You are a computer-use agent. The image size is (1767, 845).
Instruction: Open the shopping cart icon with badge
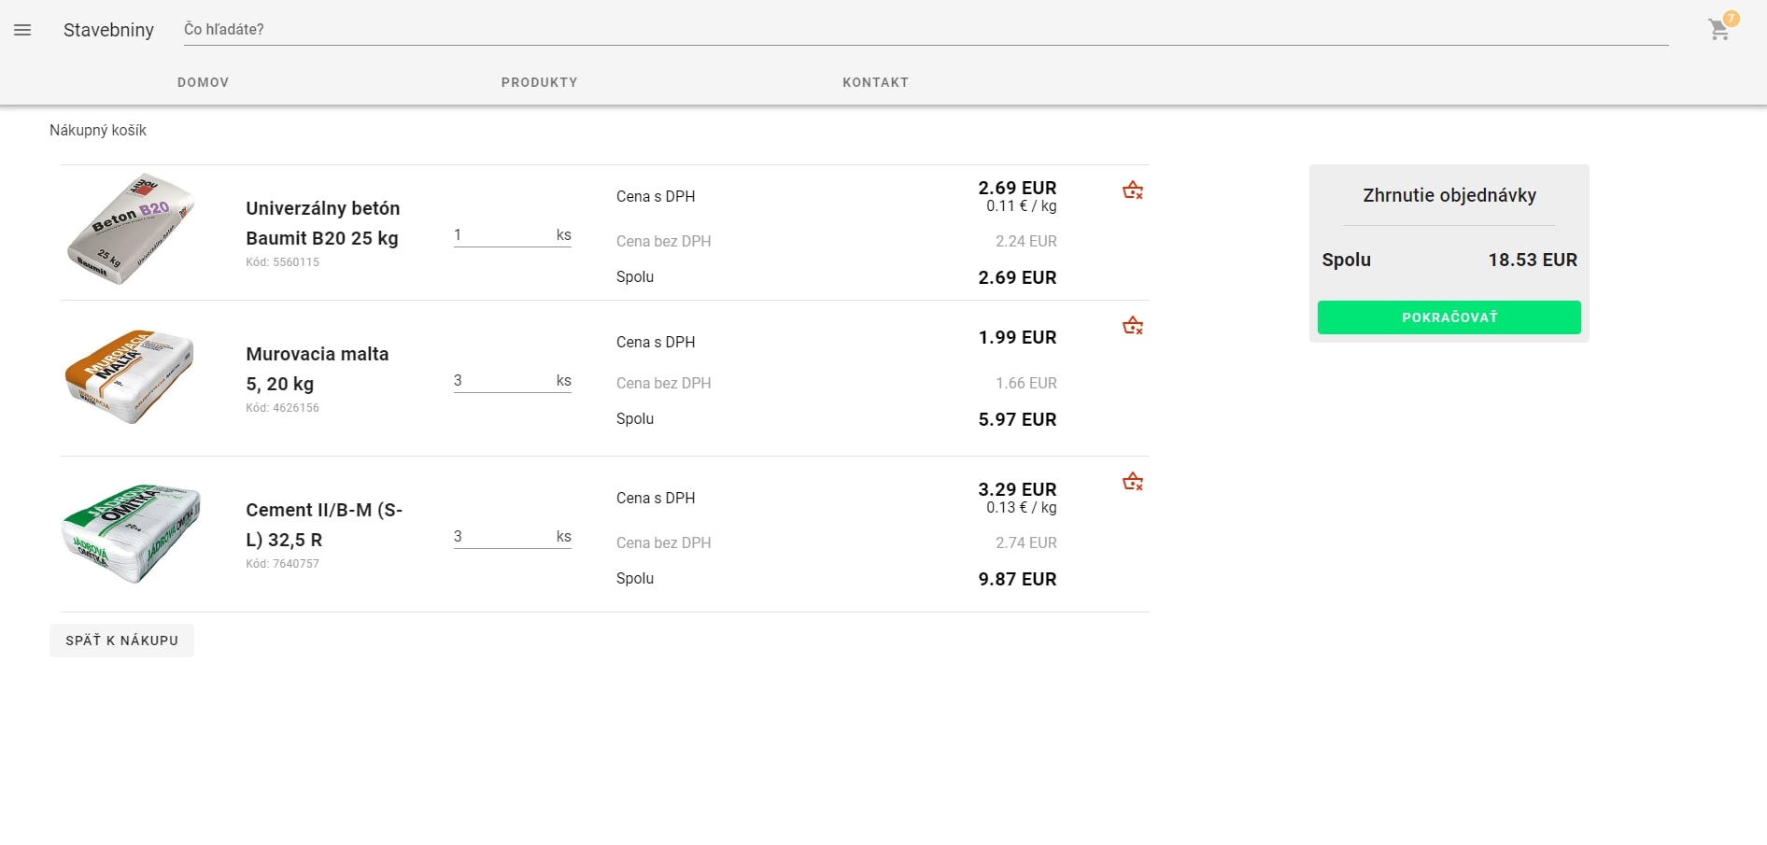[1721, 28]
